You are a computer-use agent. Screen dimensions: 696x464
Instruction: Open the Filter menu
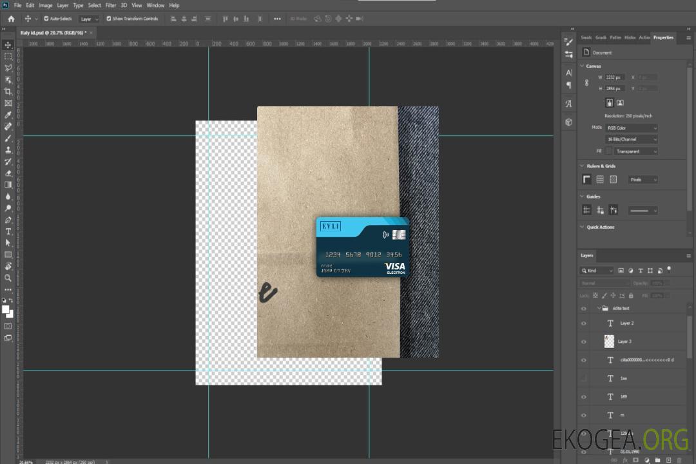point(111,5)
